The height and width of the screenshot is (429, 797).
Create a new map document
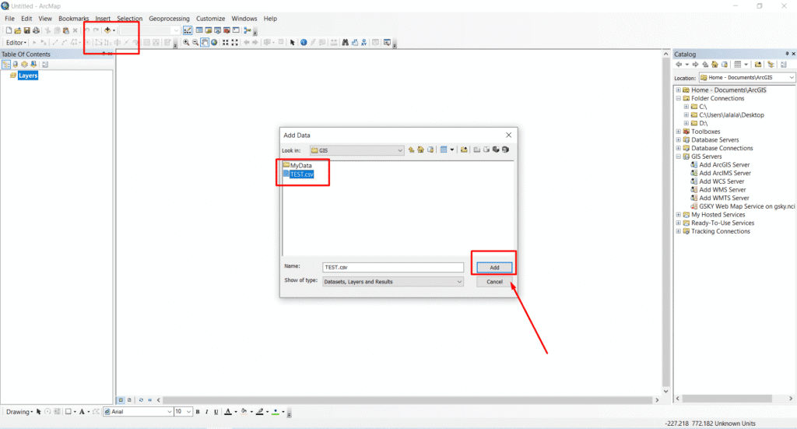(x=9, y=30)
